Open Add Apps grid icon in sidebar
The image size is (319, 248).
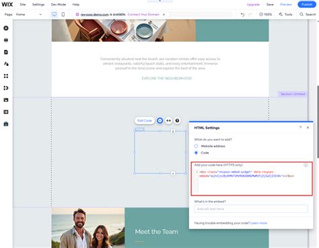6,76
